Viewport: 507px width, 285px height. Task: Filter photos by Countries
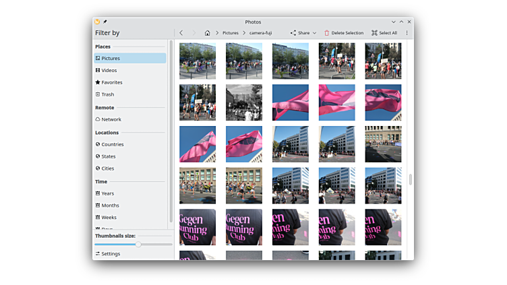(112, 144)
